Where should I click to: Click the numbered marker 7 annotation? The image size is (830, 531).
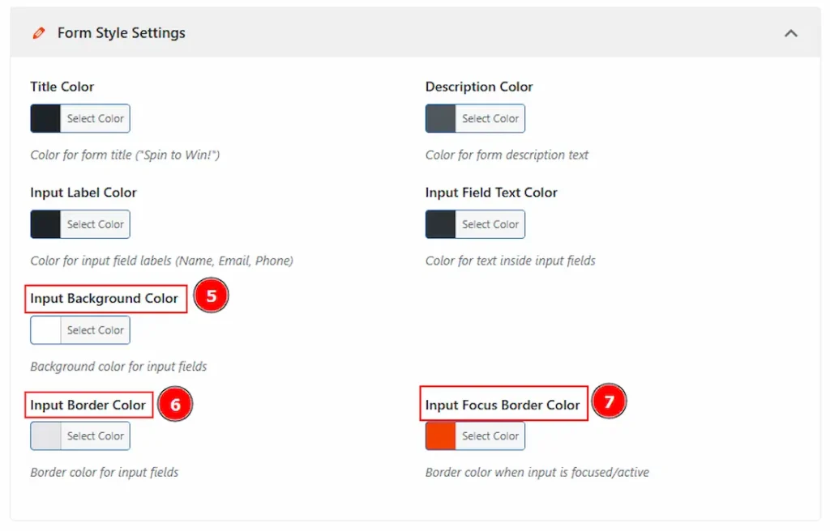tap(609, 401)
